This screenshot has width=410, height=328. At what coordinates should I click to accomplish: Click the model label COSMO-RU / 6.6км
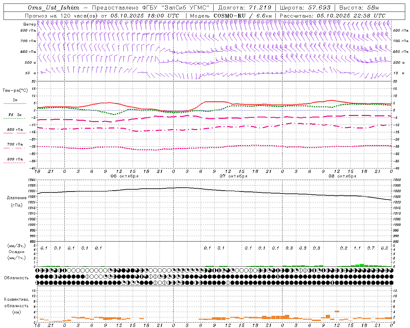(243, 16)
